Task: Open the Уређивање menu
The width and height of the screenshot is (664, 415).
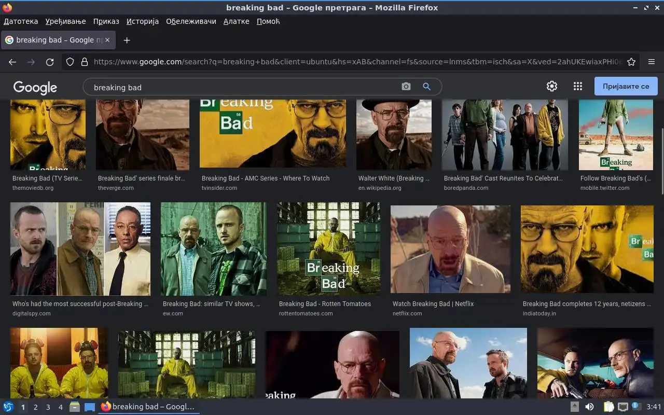Action: (65, 21)
